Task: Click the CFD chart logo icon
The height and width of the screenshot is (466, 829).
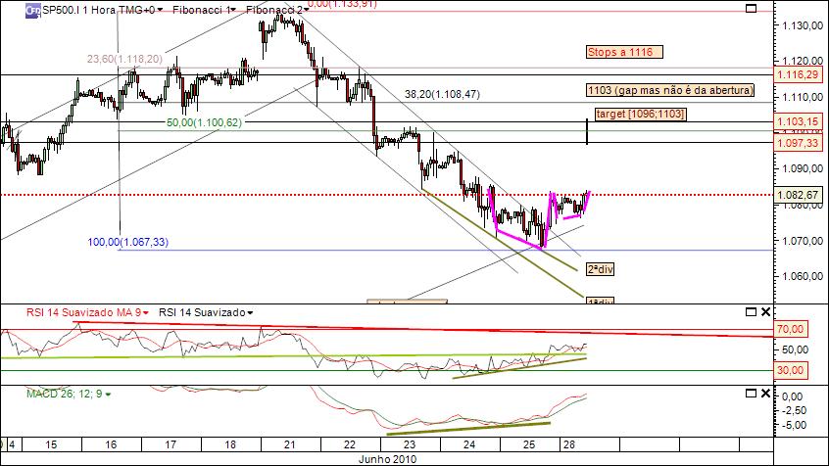Action: click(32, 10)
